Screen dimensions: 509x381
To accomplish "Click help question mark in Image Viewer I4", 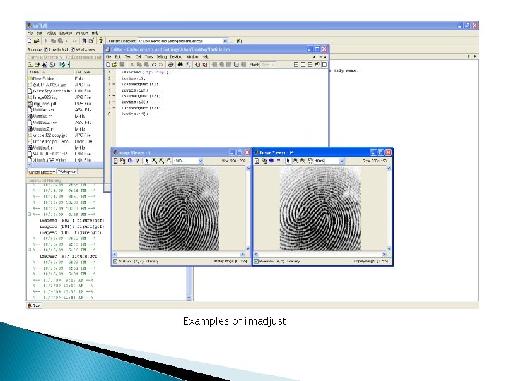I will pyautogui.click(x=279, y=161).
